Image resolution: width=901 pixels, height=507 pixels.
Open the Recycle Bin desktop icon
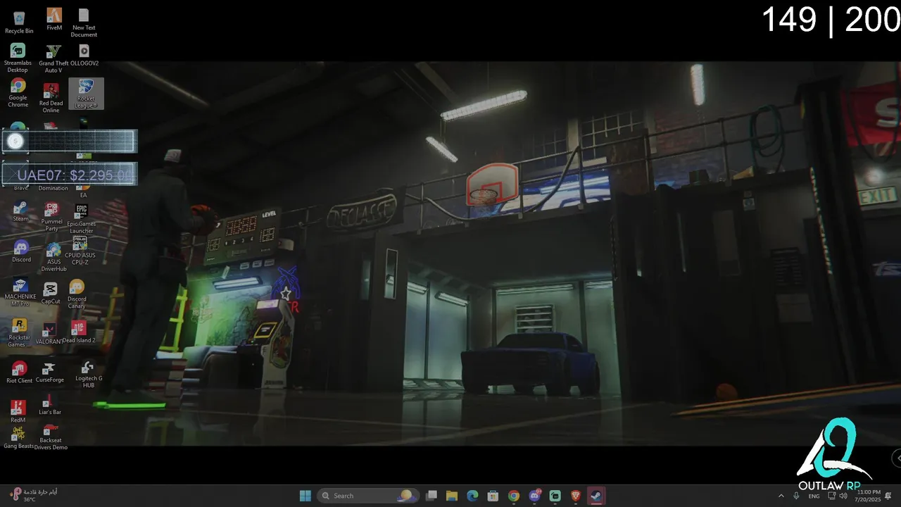[19, 23]
